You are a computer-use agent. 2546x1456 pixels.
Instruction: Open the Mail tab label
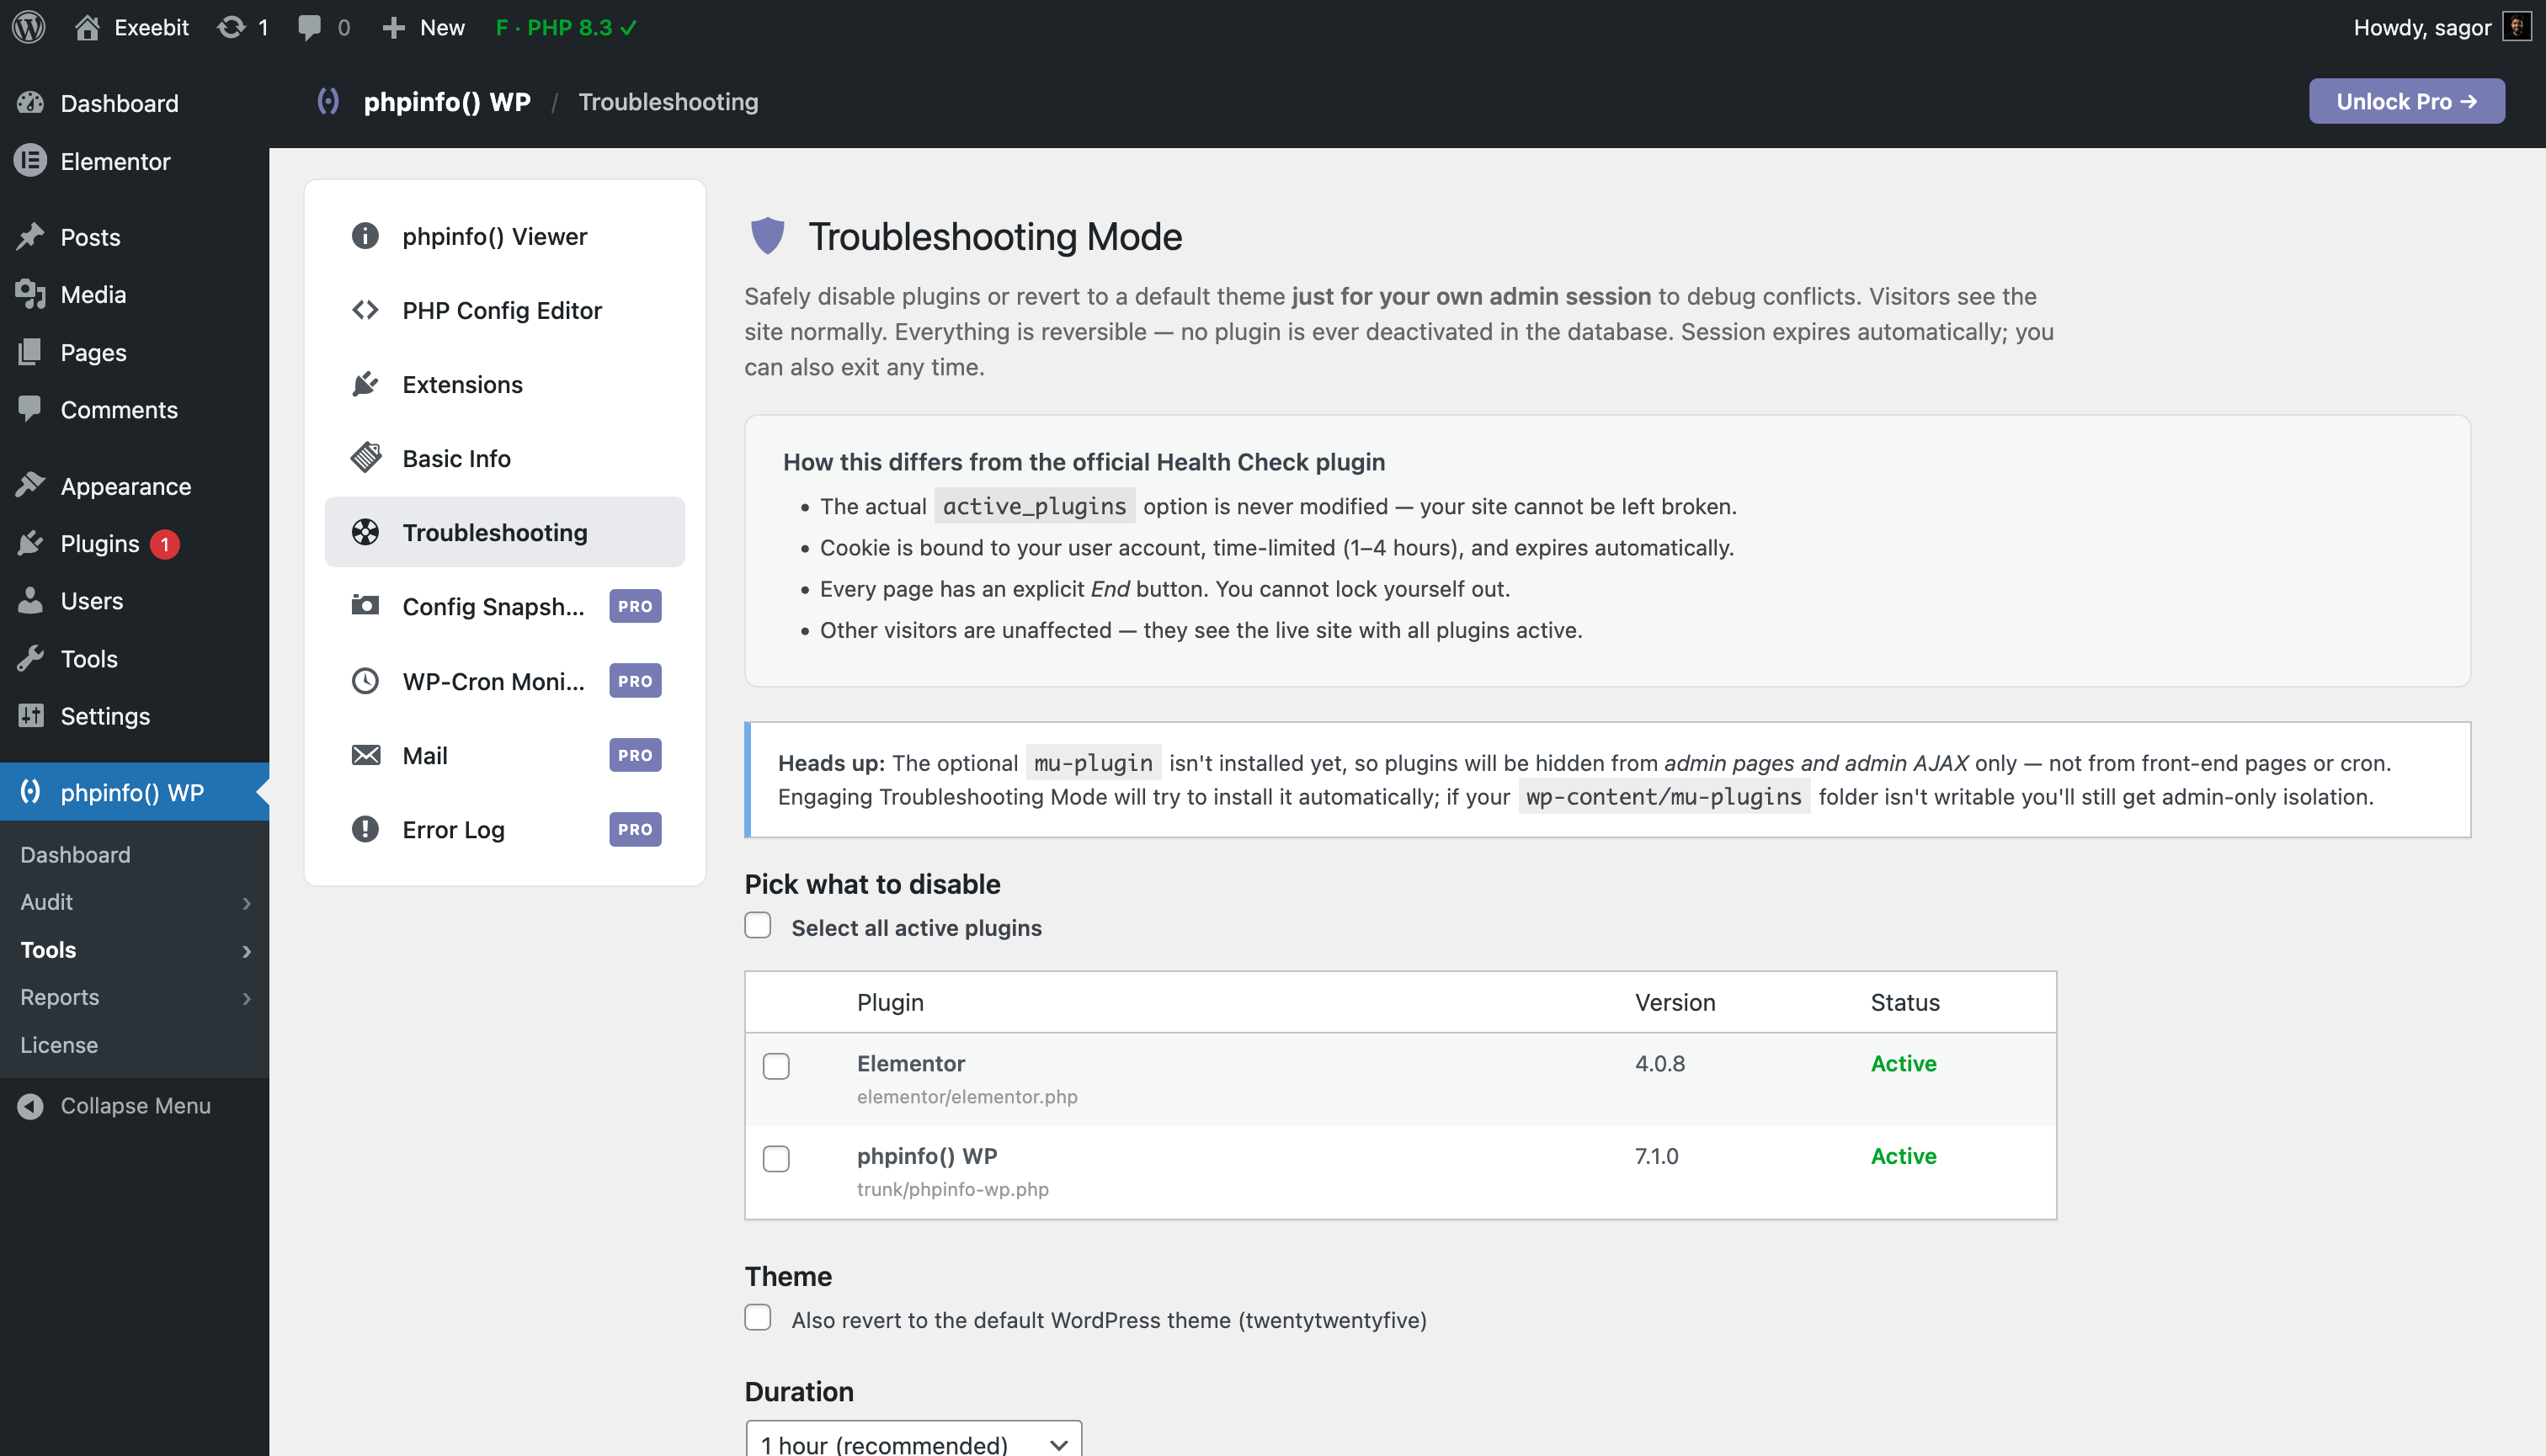tap(425, 755)
